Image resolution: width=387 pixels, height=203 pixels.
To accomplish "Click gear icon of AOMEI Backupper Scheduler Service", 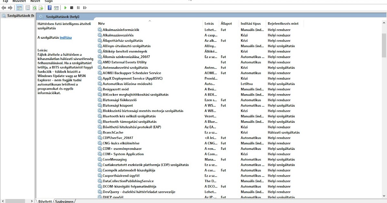I will [100, 73].
